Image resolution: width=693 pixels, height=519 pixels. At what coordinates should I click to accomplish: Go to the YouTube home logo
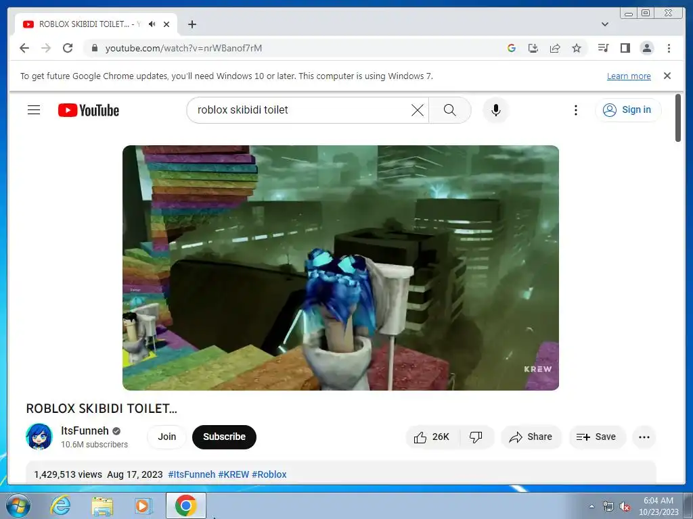(x=89, y=110)
